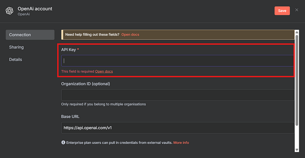The width and height of the screenshot is (305, 158).
Task: Click 'Only required if you belong to multiple organisations' hint
Action: click(103, 104)
